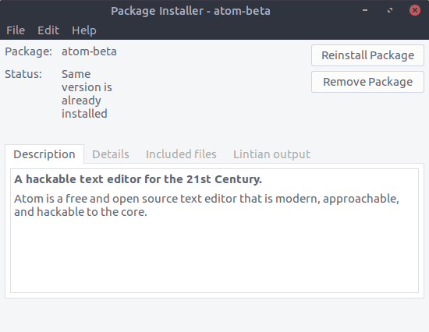Close the window with the red X
Screen dimensions: 429x332
pos(415,10)
